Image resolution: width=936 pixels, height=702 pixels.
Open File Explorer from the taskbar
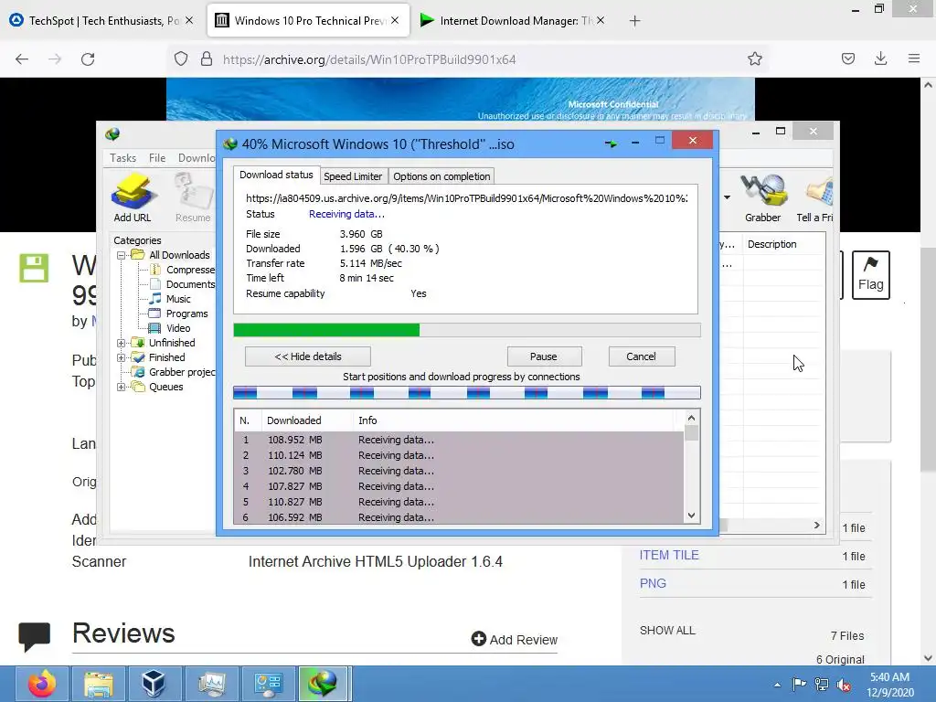pyautogui.click(x=99, y=684)
